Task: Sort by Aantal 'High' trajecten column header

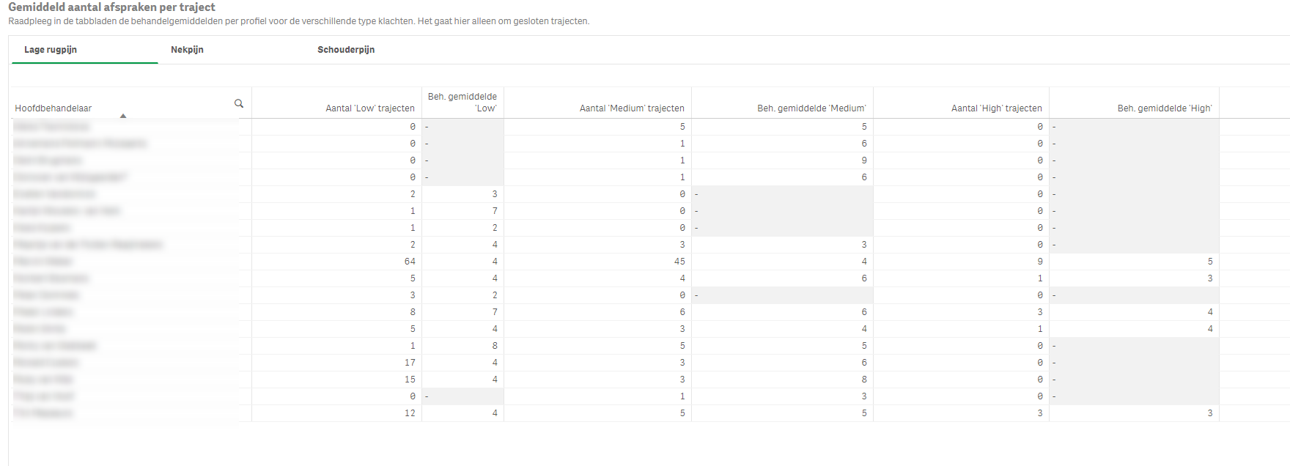Action: point(996,108)
